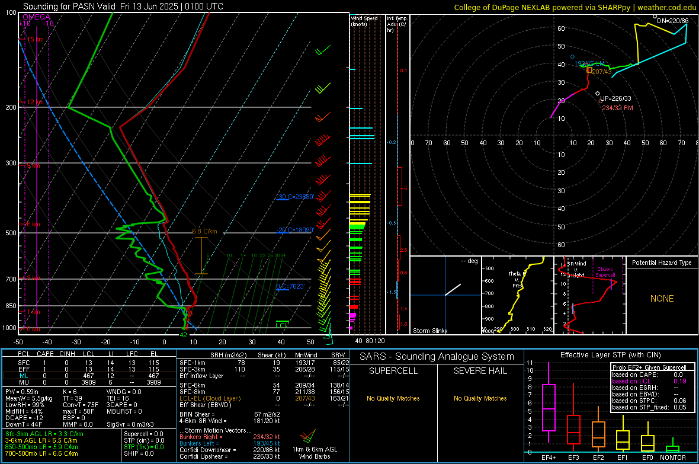This screenshot has width=699, height=464.
Task: Click the BRN Shear = label
Action: coord(197,414)
